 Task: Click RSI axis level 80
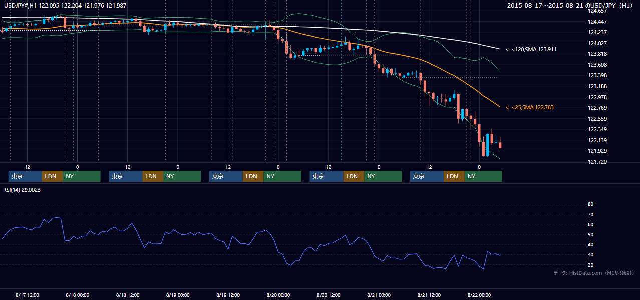pyautogui.click(x=590, y=204)
